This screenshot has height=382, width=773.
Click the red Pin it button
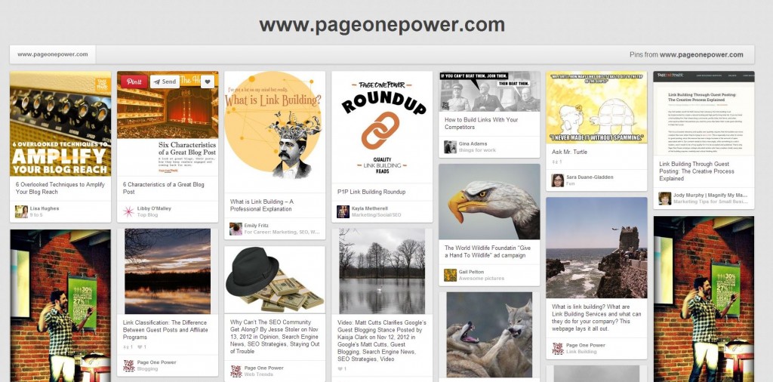(x=134, y=82)
